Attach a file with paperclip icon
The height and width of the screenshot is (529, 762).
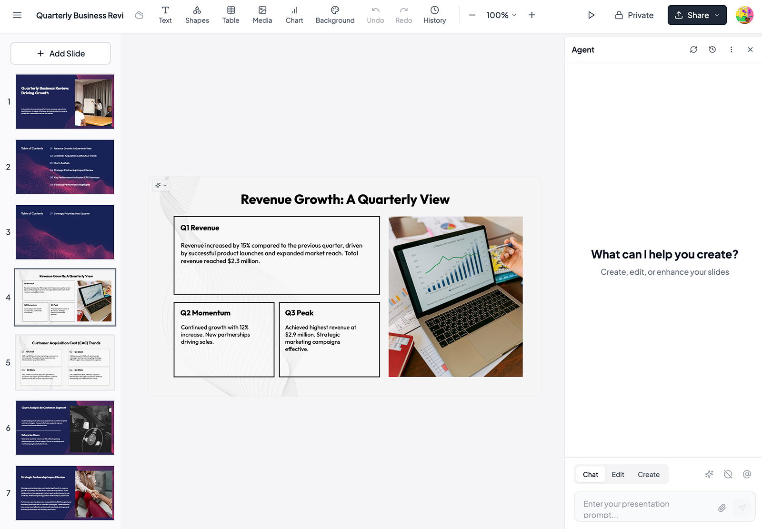click(722, 508)
